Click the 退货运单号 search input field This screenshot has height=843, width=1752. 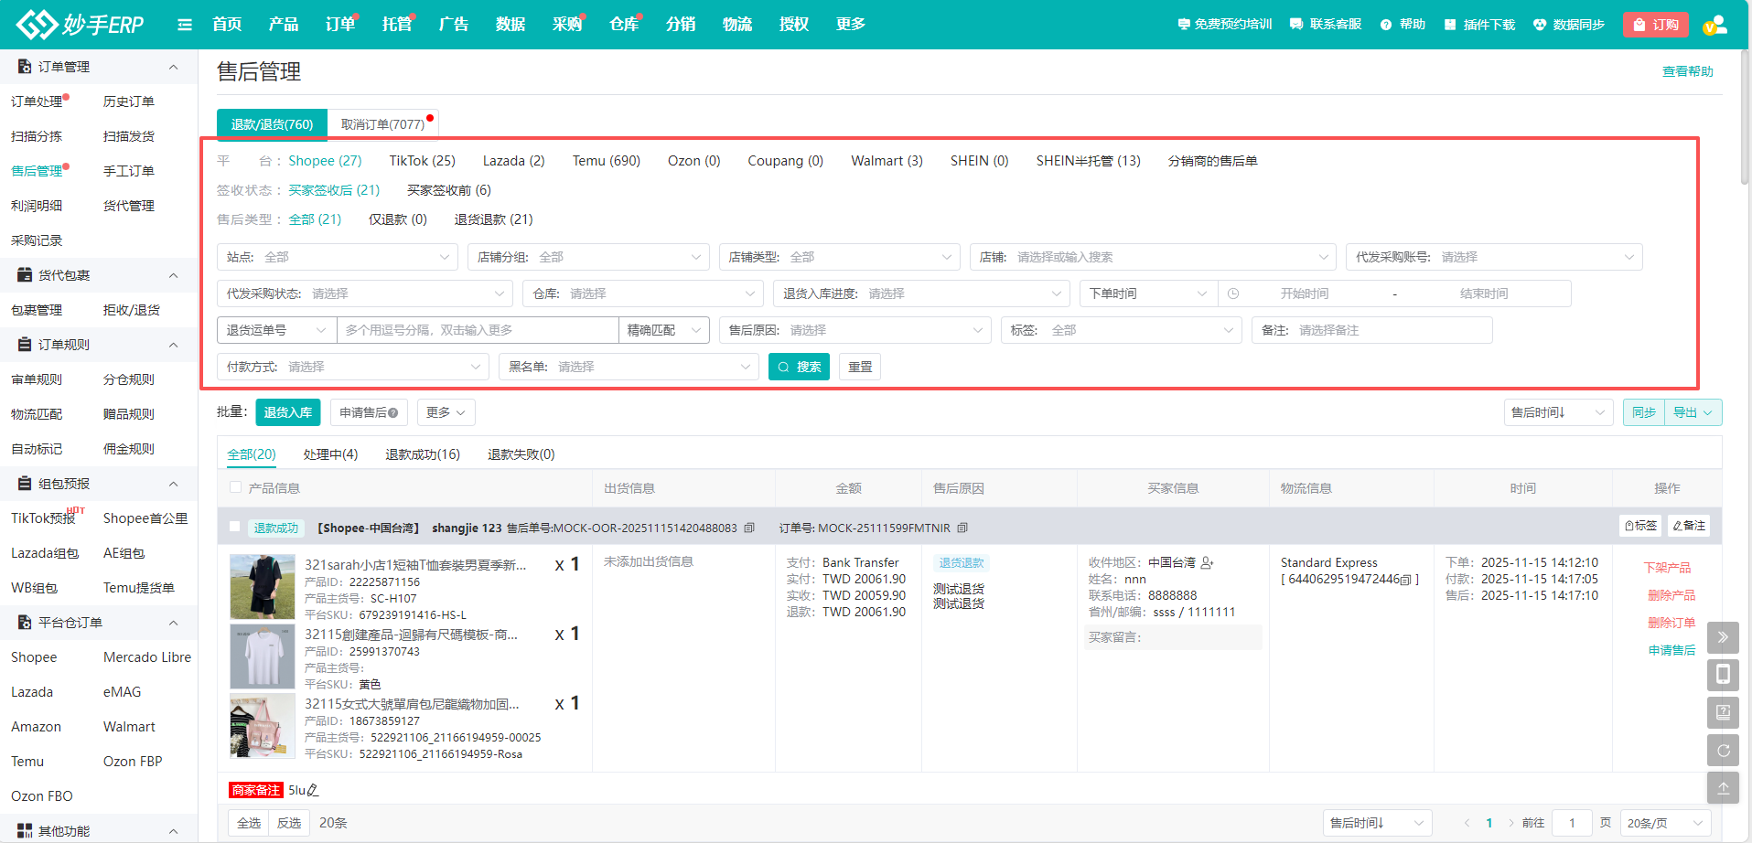point(478,330)
